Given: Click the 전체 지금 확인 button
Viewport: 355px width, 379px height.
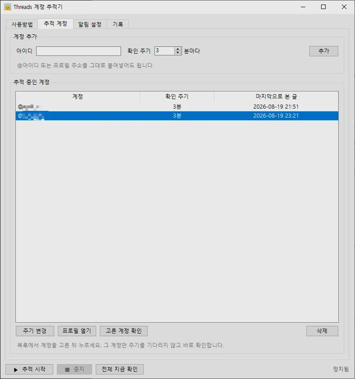Looking at the screenshot, I should 120,370.
